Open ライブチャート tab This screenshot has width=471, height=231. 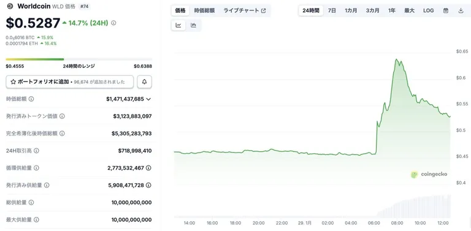pyautogui.click(x=245, y=10)
